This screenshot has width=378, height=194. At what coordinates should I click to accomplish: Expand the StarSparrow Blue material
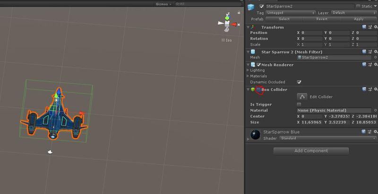(x=248, y=139)
